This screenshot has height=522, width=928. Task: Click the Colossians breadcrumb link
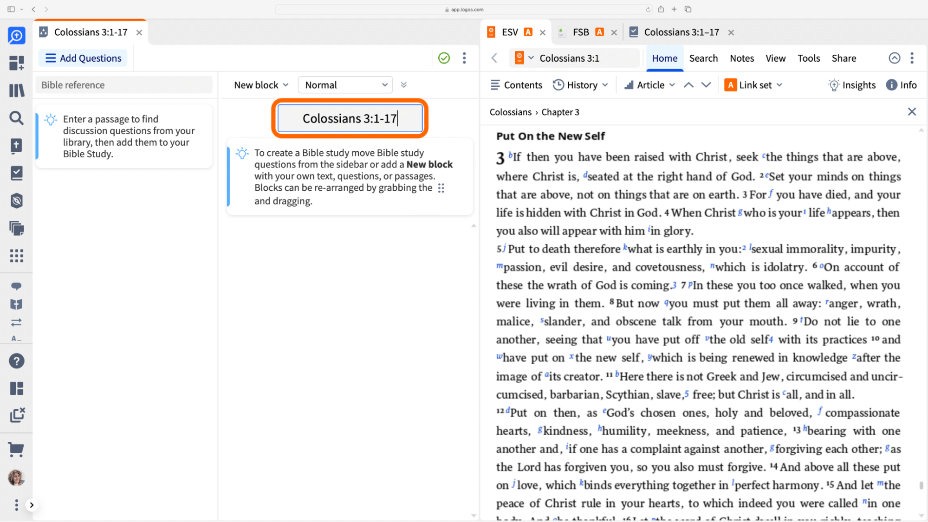[x=510, y=112]
